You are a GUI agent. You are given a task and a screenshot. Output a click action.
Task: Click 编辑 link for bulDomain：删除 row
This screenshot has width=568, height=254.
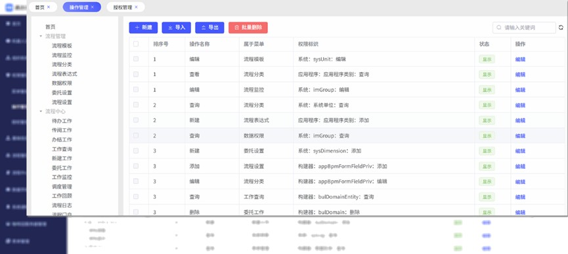(x=520, y=212)
